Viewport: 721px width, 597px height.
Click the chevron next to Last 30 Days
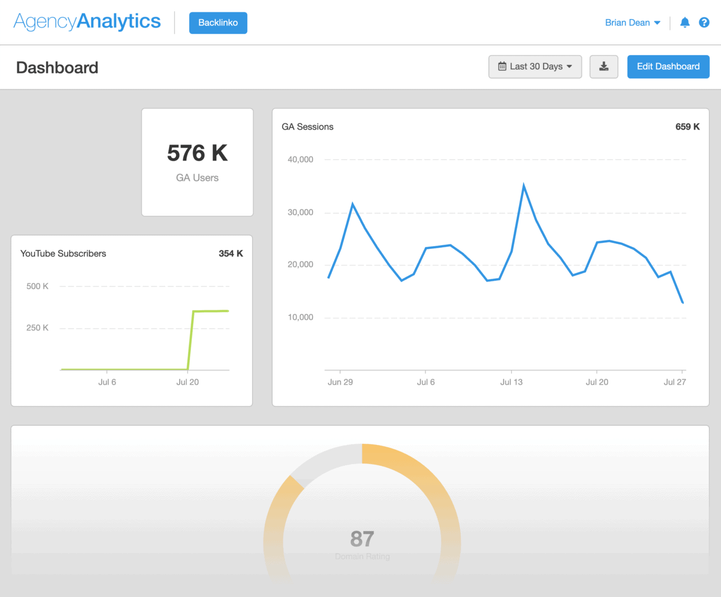tap(571, 66)
